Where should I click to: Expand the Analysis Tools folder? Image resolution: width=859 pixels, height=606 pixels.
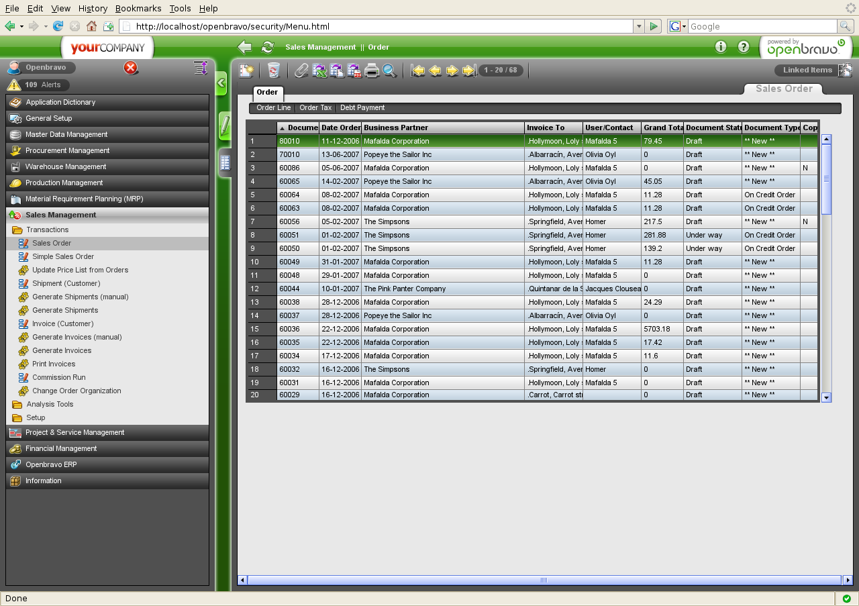[x=50, y=404]
